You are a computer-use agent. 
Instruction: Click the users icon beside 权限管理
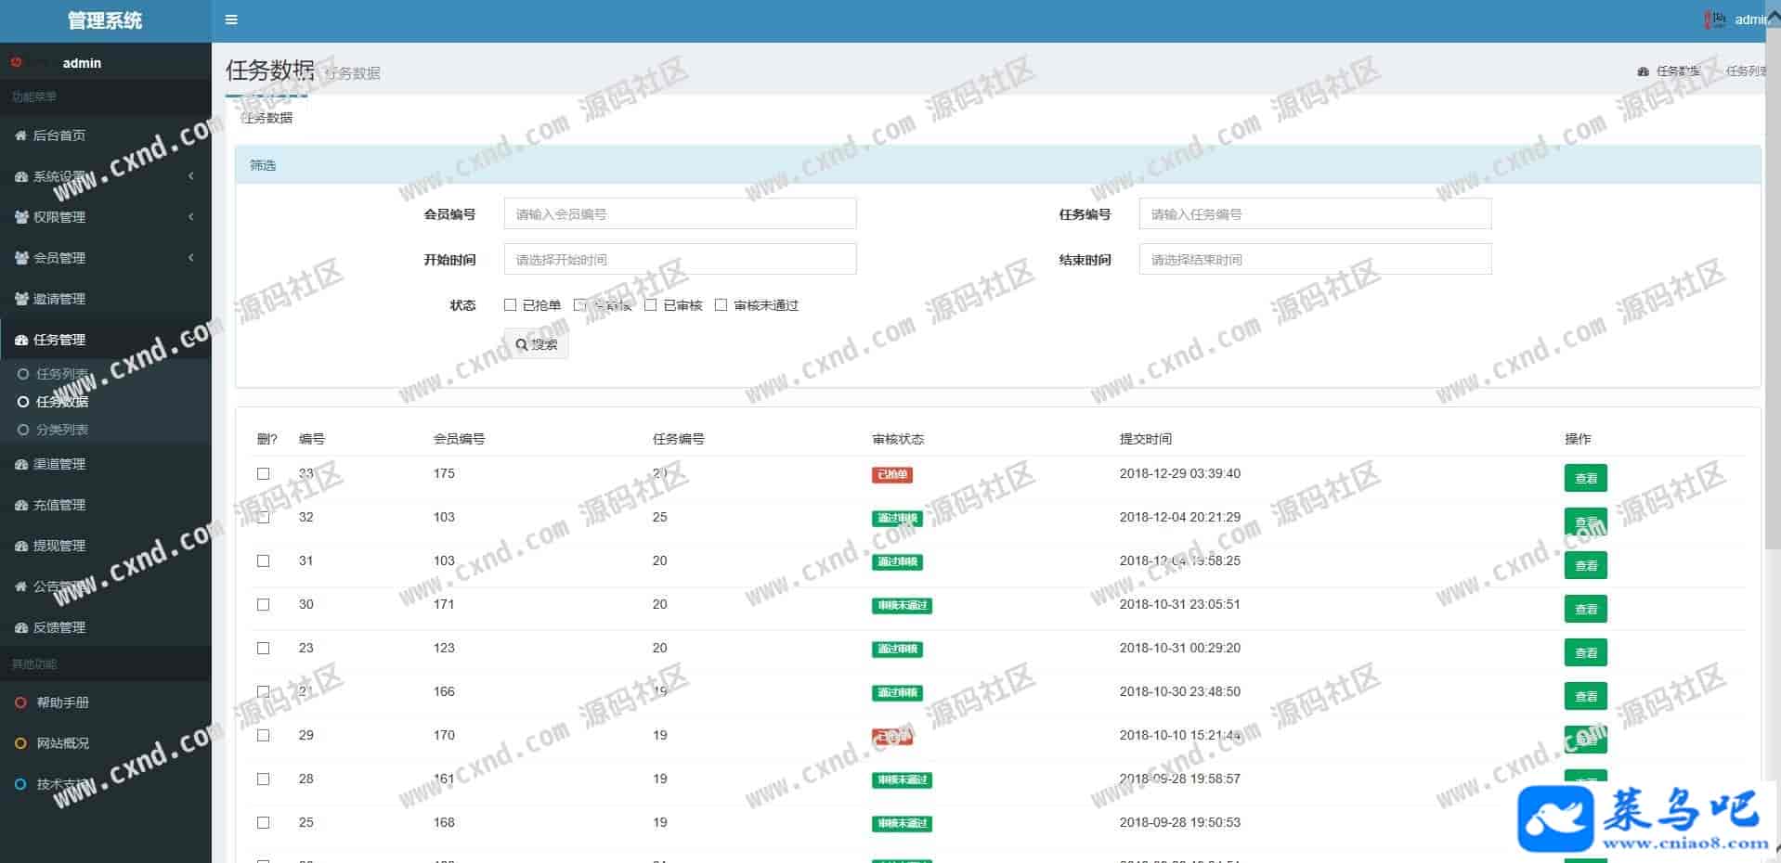(x=20, y=217)
